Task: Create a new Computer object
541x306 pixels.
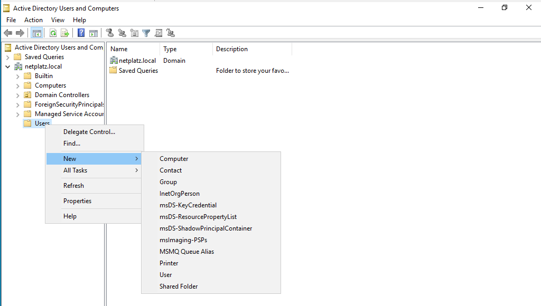Action: pos(211,158)
